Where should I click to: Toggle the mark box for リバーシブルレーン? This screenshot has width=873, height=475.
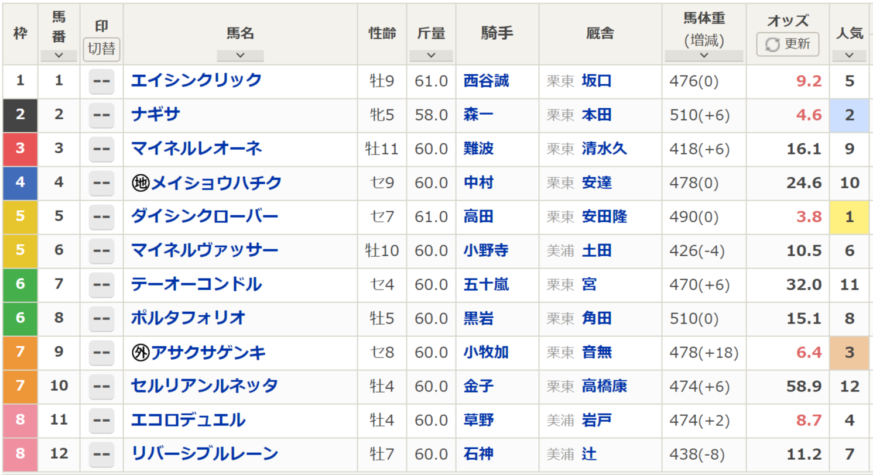pyautogui.click(x=102, y=455)
